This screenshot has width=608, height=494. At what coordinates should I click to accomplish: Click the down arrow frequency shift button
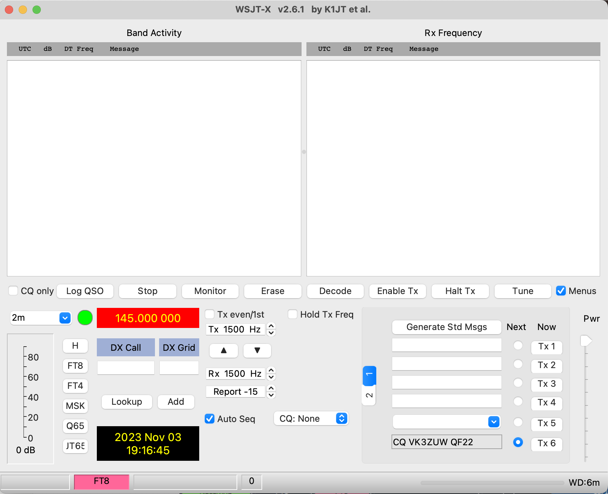pyautogui.click(x=257, y=350)
